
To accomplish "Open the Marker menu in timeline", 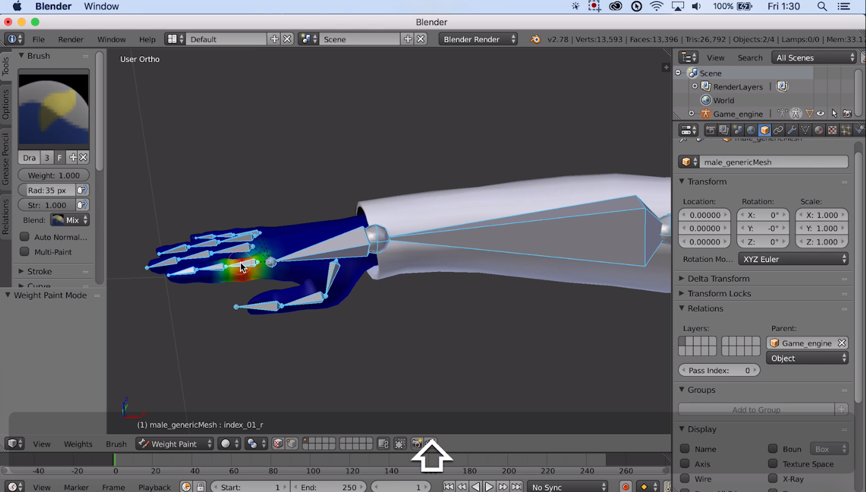I will 76,487.
